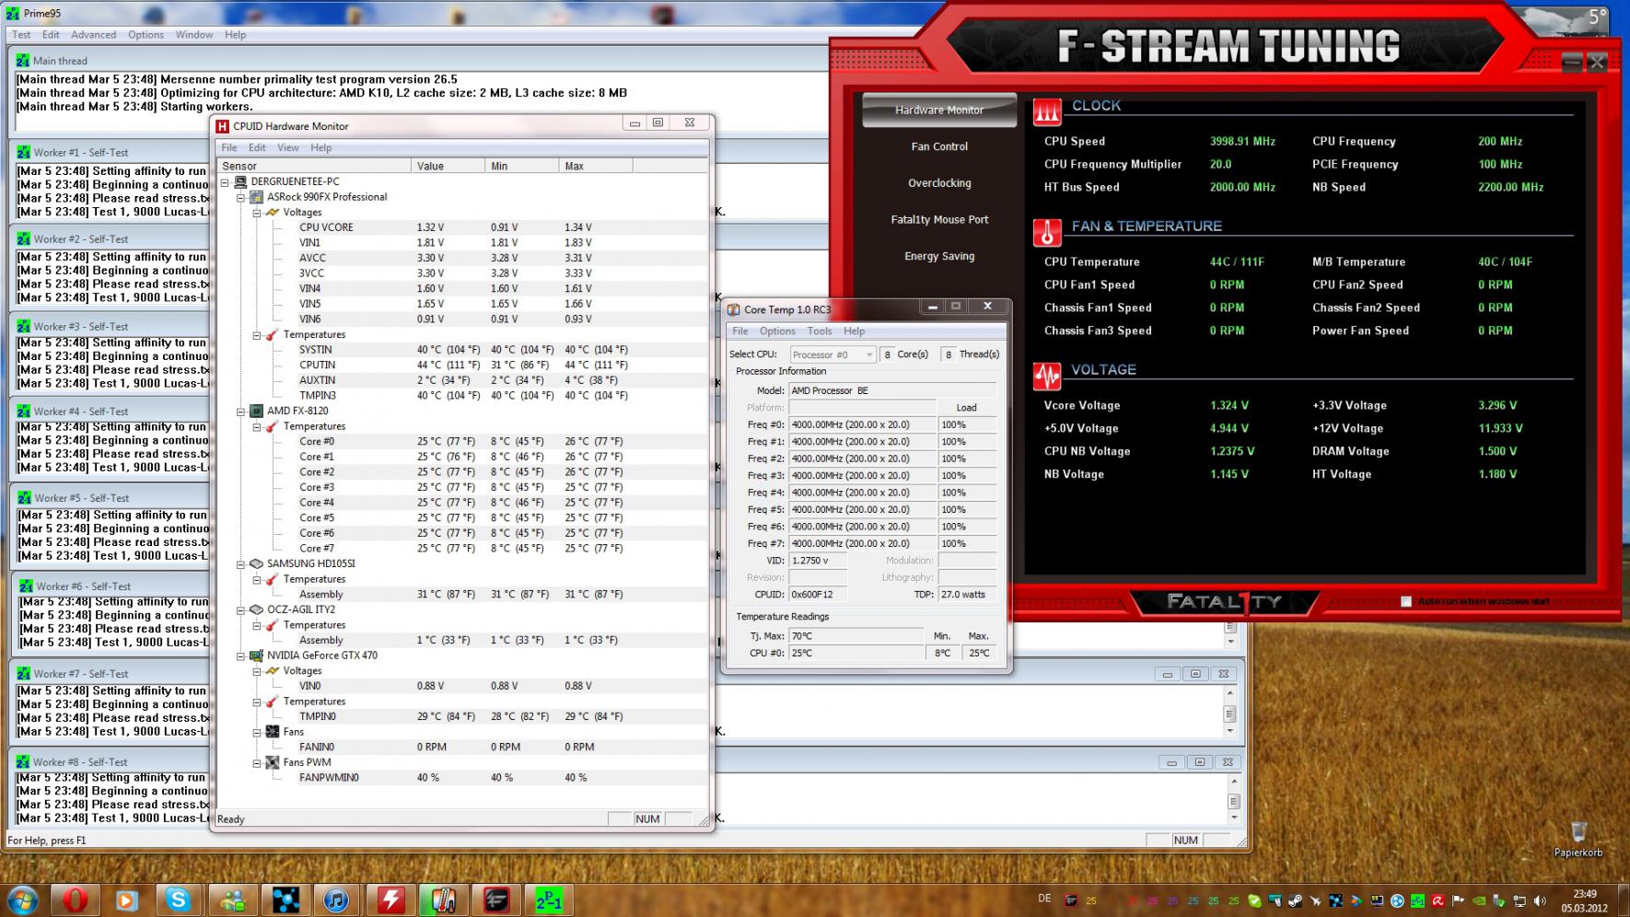
Task: Click the Value column header in HWMonitor
Action: click(448, 166)
